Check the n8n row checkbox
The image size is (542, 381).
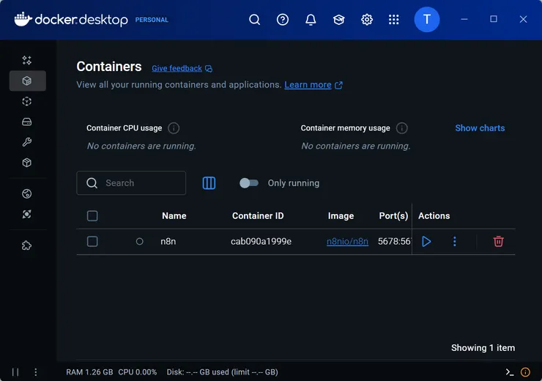click(92, 241)
